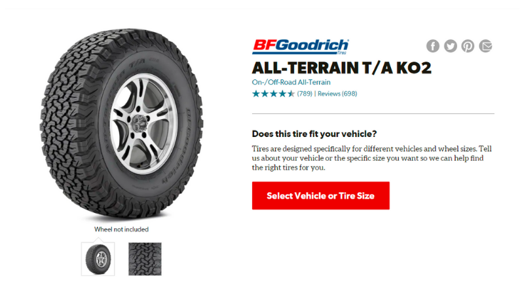Select the full tire view thumbnail
The height and width of the screenshot is (295, 524).
98,259
